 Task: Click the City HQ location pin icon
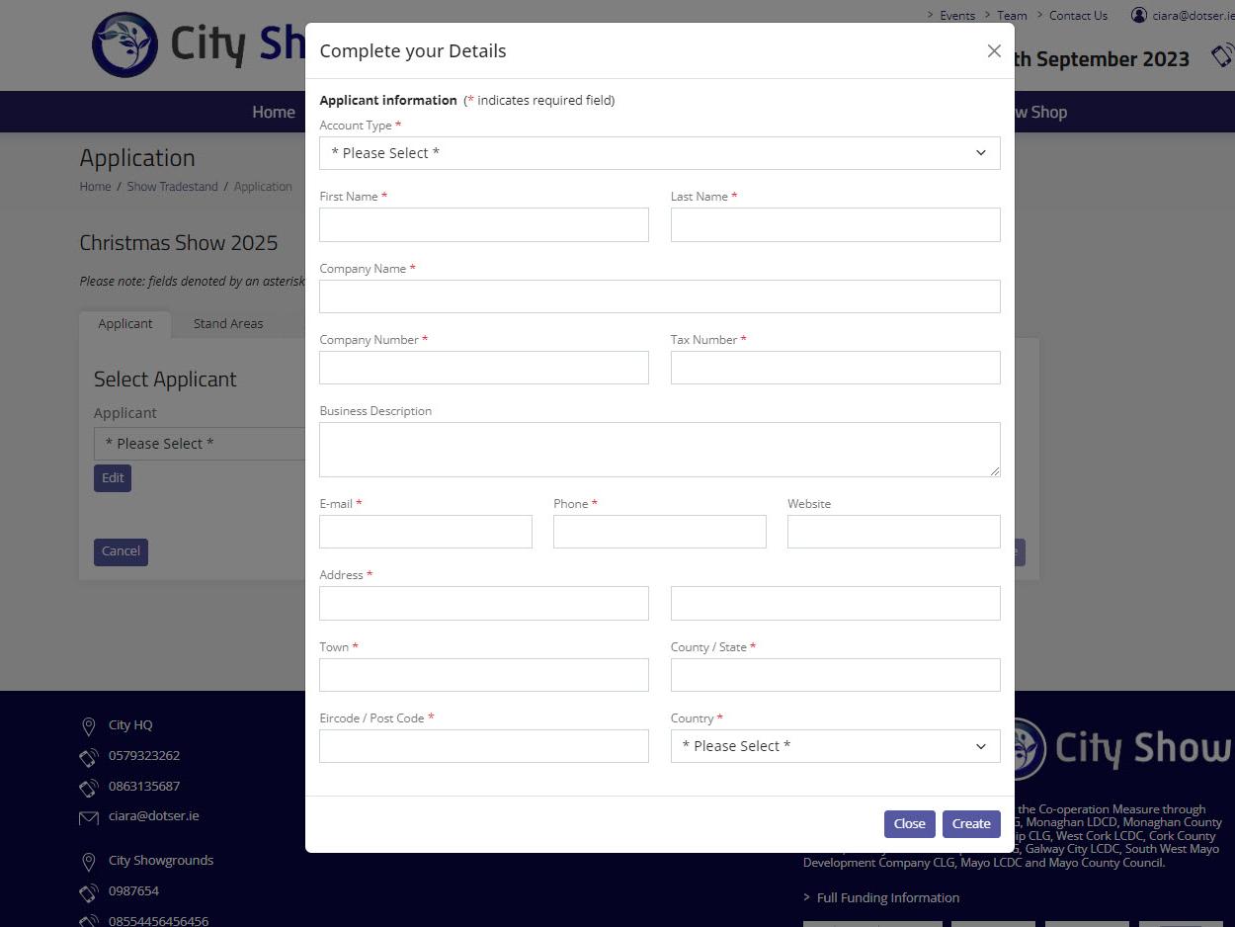click(89, 726)
